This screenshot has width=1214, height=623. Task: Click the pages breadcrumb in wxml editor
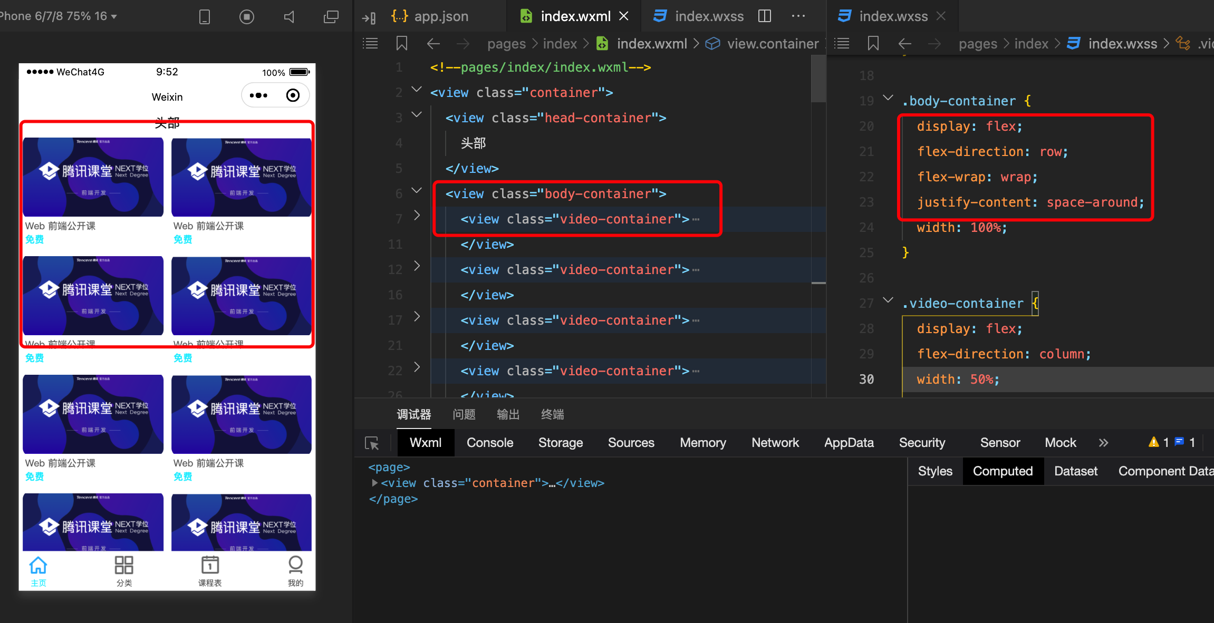tap(506, 44)
